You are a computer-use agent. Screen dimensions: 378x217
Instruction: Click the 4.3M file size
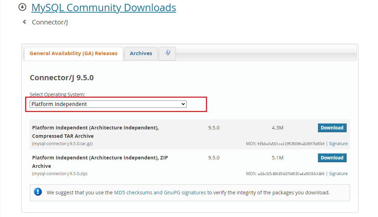coord(277,128)
